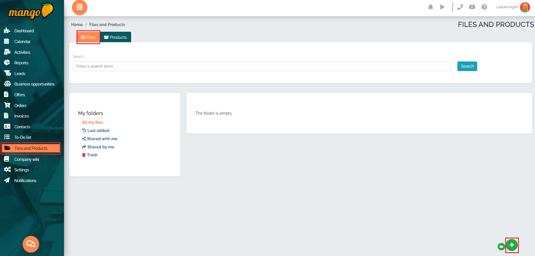Open Invoices menu label
Image resolution: width=535 pixels, height=256 pixels.
point(22,116)
